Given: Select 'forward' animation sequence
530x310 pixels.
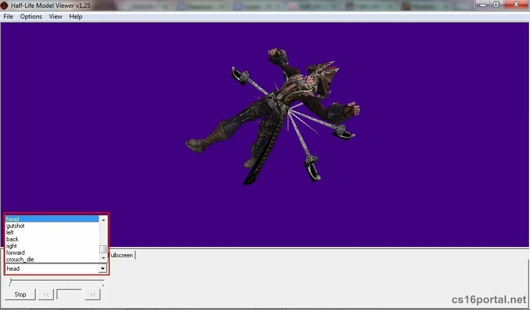Looking at the screenshot, I should pyautogui.click(x=52, y=253).
